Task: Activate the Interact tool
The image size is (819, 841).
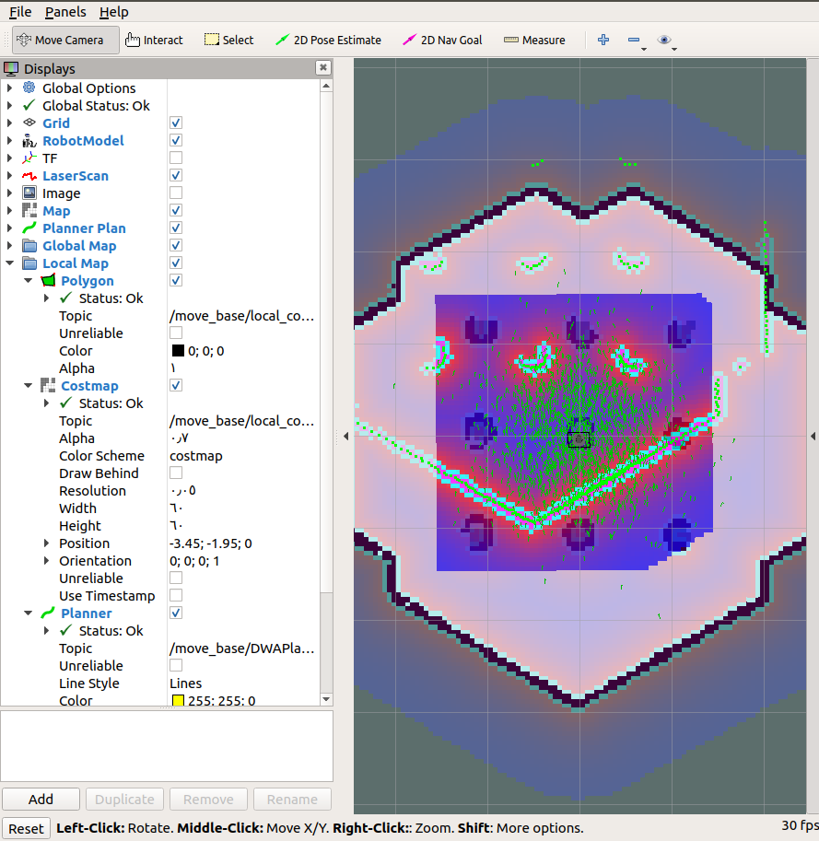Action: 154,40
